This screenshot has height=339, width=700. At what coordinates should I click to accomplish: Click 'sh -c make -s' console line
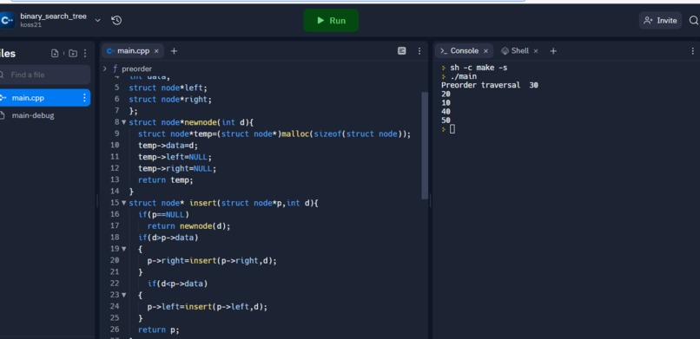click(479, 68)
